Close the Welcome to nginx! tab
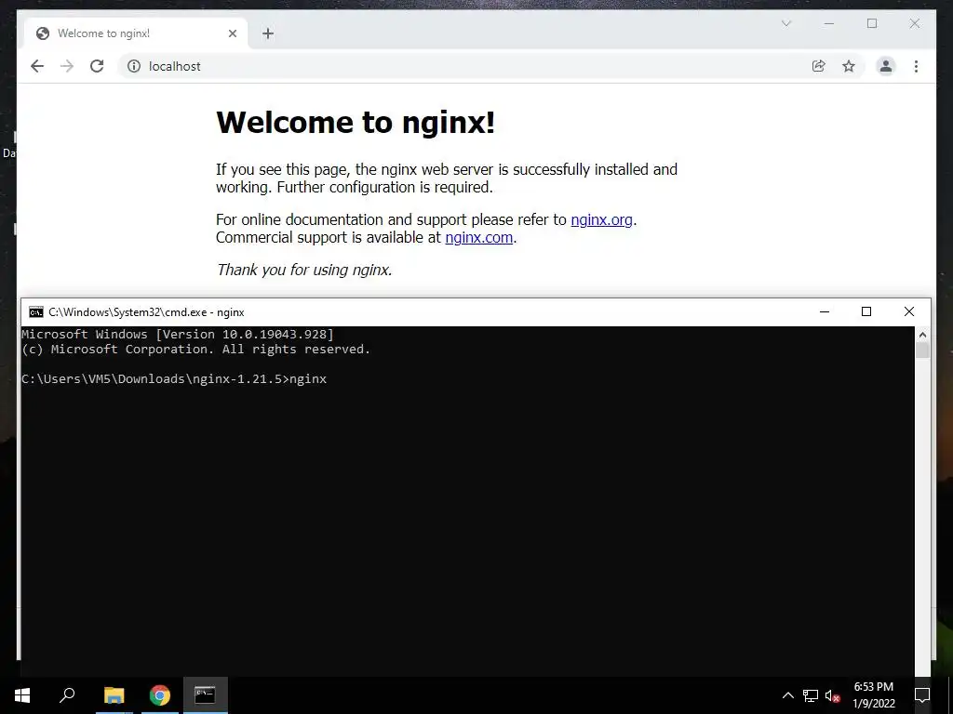 (232, 33)
